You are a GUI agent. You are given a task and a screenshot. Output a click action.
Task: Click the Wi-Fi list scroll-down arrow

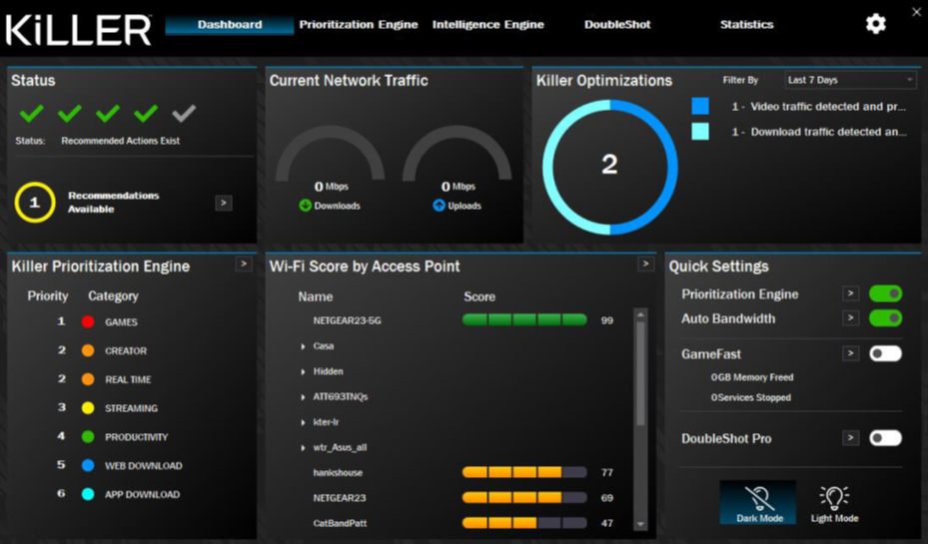640,524
